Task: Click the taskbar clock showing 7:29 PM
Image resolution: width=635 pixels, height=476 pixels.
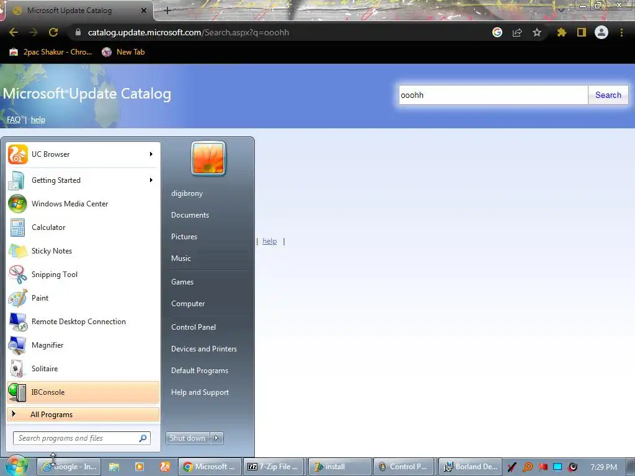Action: coord(603,467)
